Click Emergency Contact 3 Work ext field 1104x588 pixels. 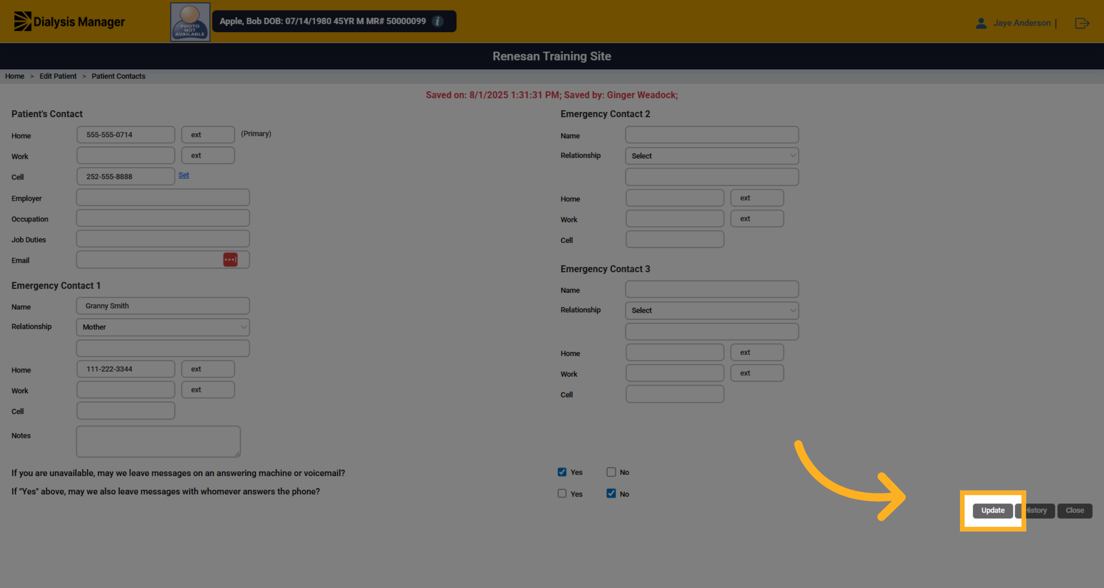757,373
